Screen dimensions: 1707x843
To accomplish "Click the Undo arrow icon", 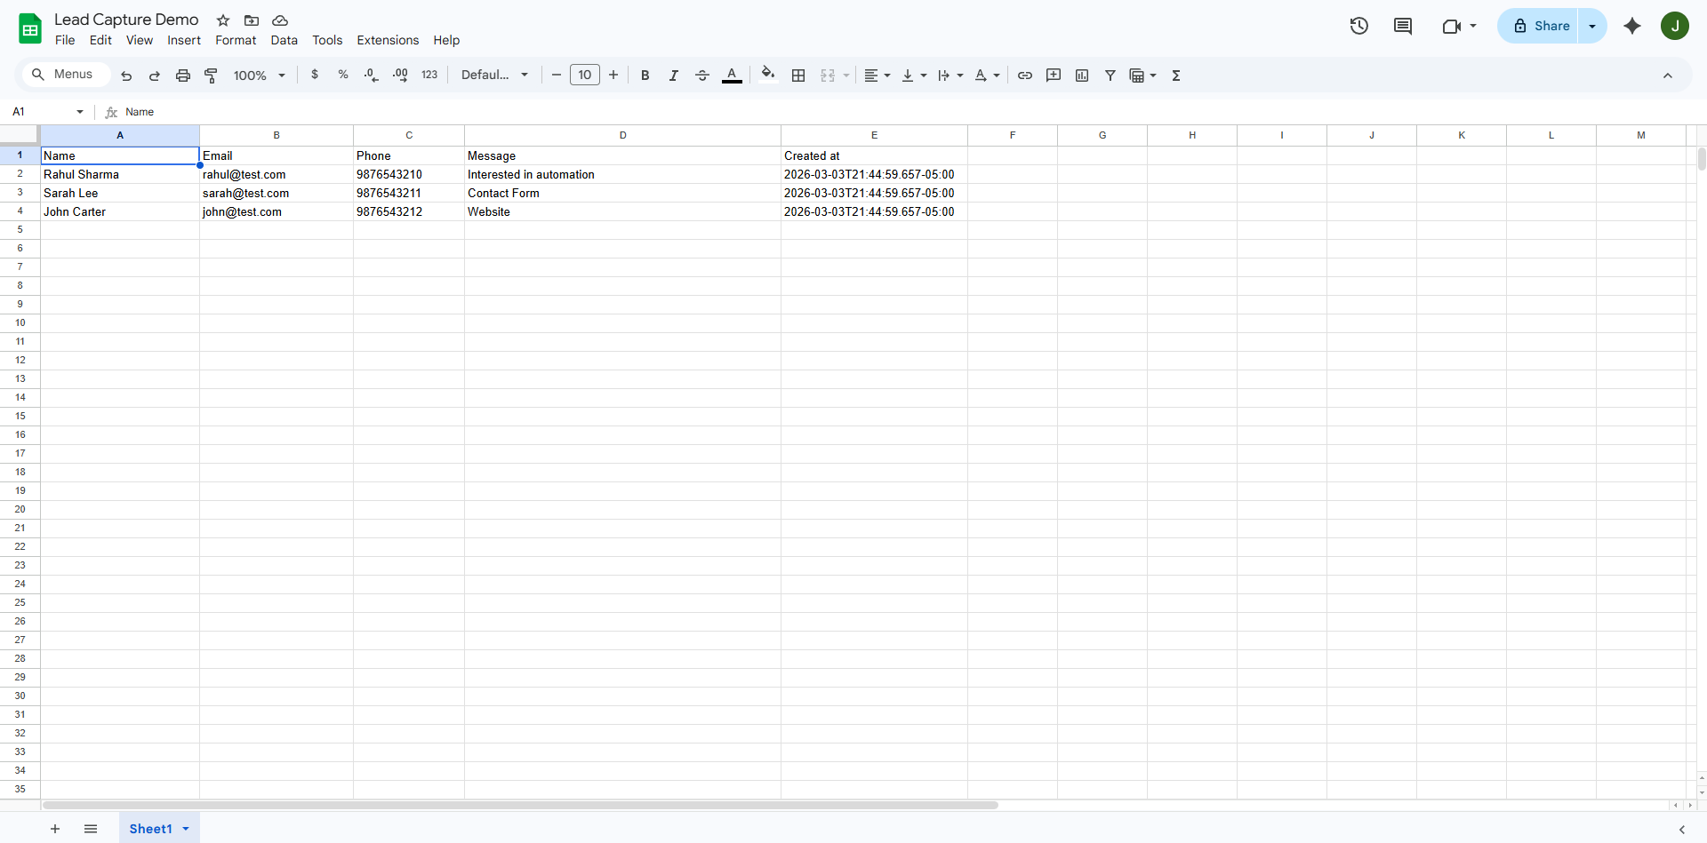I will (x=126, y=76).
